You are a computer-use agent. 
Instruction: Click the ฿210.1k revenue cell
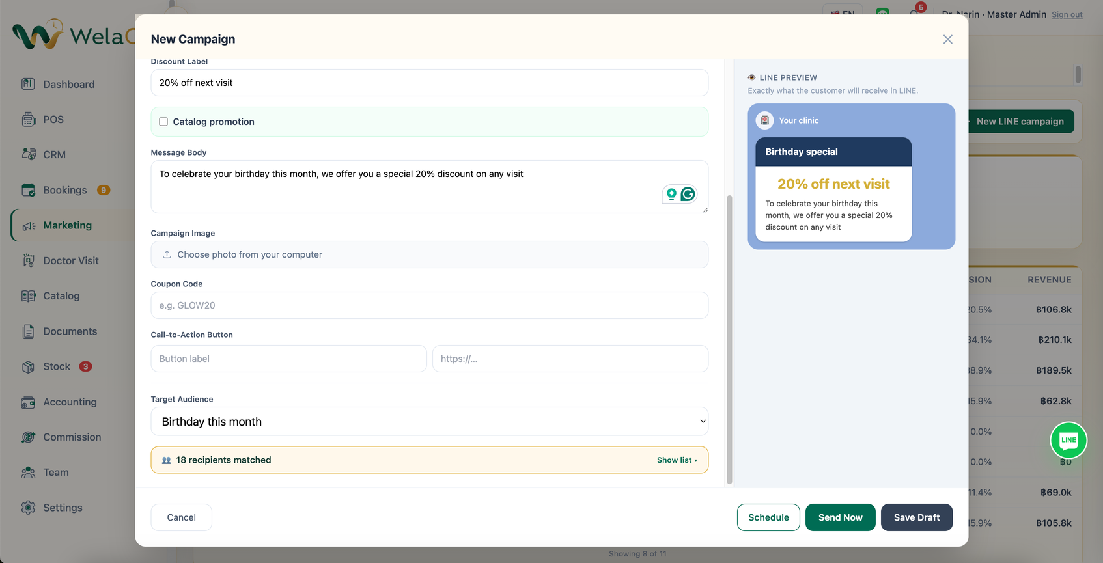point(1054,340)
